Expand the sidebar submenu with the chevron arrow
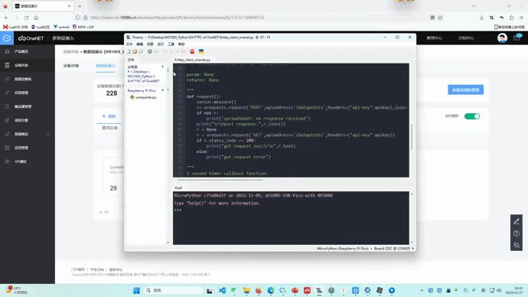 [x=47, y=134]
